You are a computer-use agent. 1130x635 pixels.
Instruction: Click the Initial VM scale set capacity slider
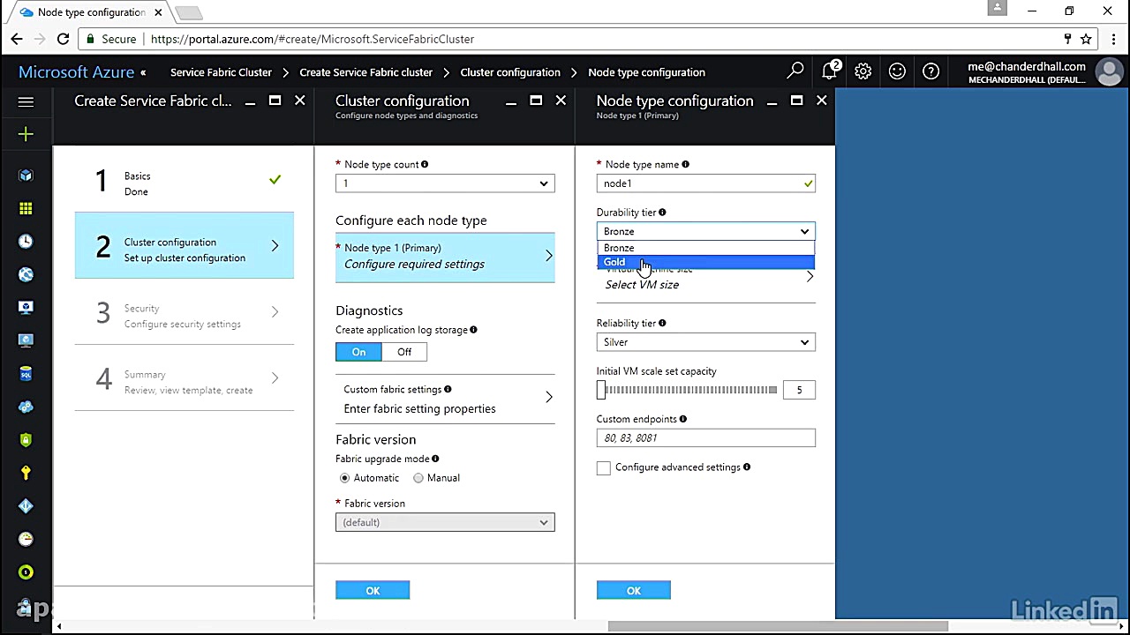pos(687,390)
